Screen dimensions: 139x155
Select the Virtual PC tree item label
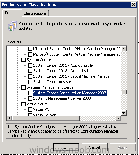(x=41, y=109)
